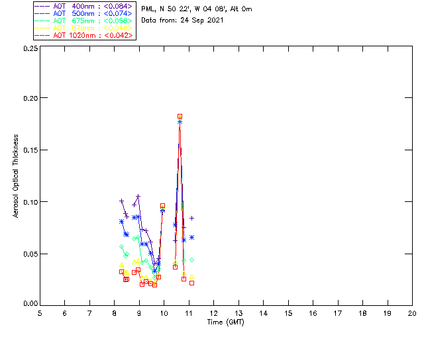Click the x-axis tick label 19
The height and width of the screenshot is (339, 424).
coord(388,313)
